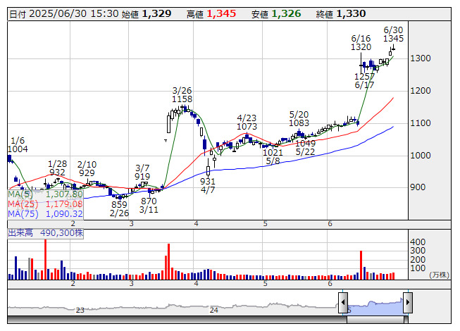
Task: Click the year 24 marker in navigator
Action: point(213,310)
